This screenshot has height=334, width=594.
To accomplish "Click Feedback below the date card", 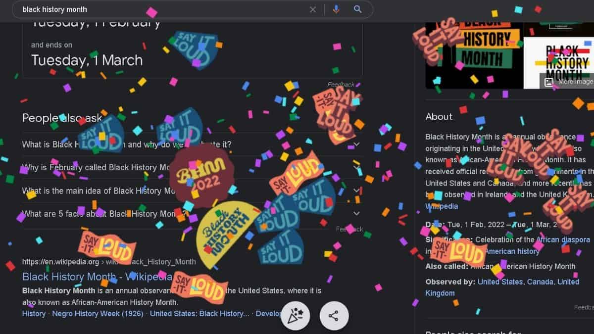I will coord(341,85).
